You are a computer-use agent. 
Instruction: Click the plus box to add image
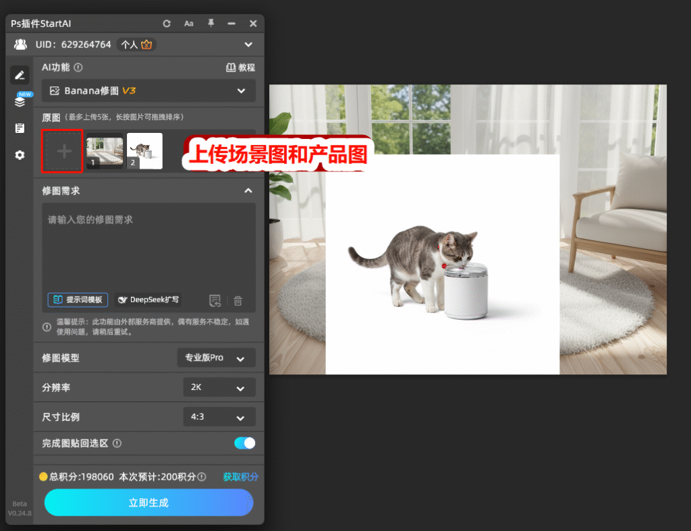pos(62,151)
